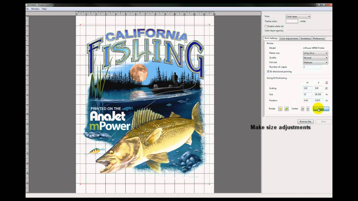Open the Help menu
Viewport: 358px width, 201px height.
click(44, 9)
